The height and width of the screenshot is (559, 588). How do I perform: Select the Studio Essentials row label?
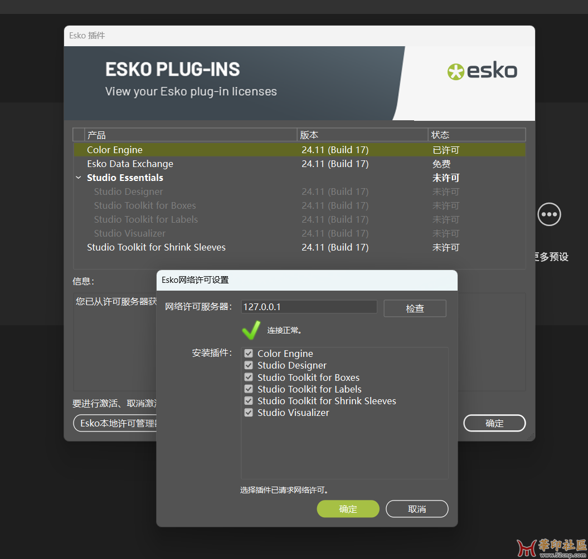pyautogui.click(x=125, y=178)
